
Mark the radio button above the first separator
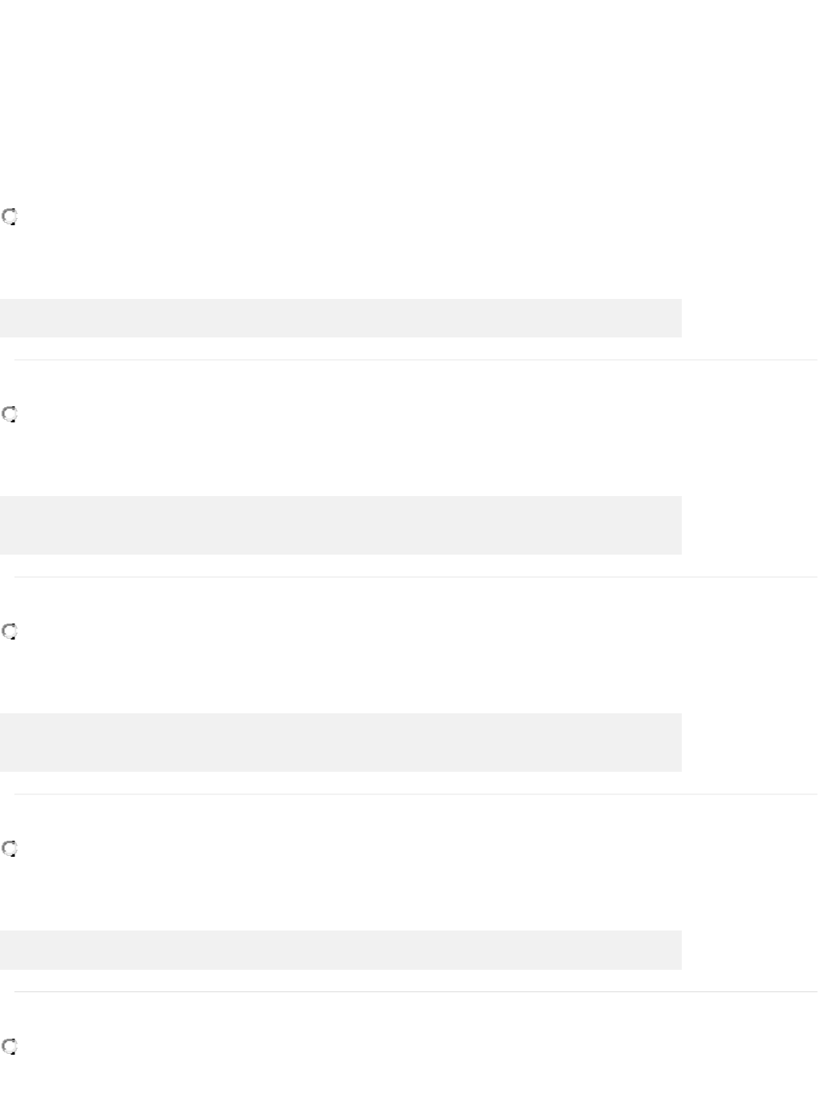coord(10,217)
